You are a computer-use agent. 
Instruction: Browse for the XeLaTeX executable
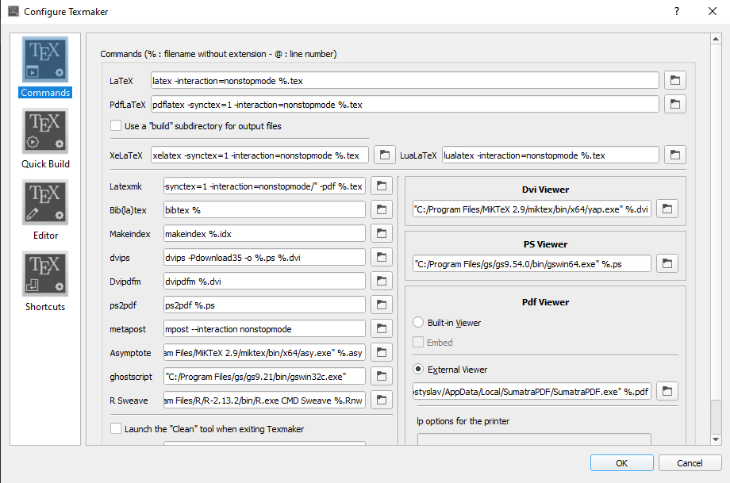385,155
